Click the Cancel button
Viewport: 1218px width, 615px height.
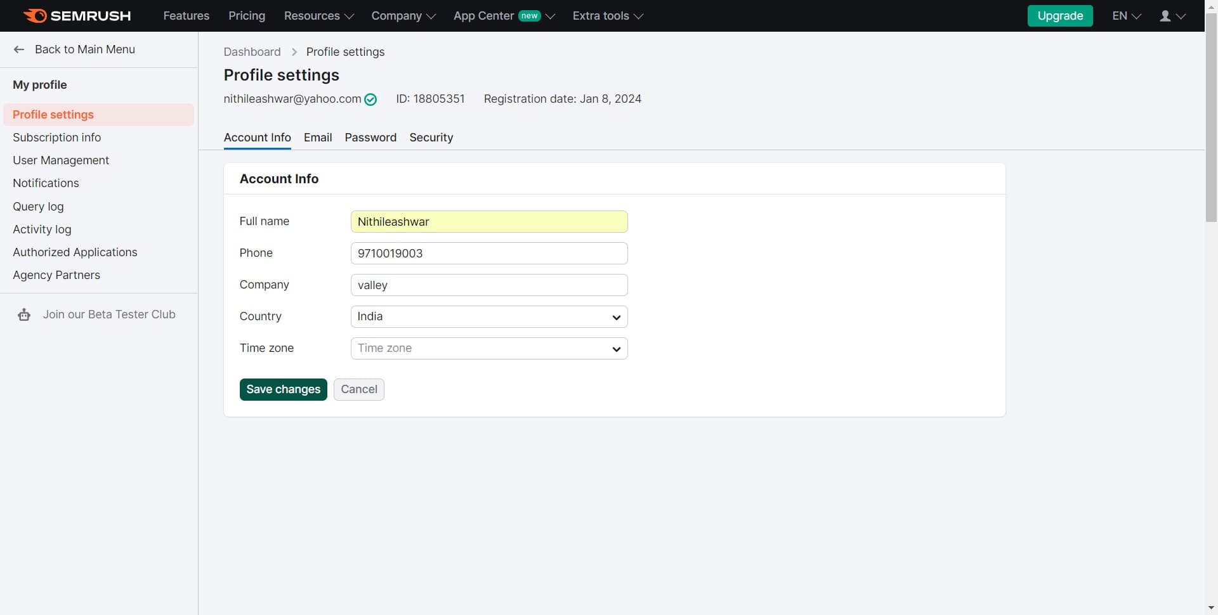[x=358, y=389]
